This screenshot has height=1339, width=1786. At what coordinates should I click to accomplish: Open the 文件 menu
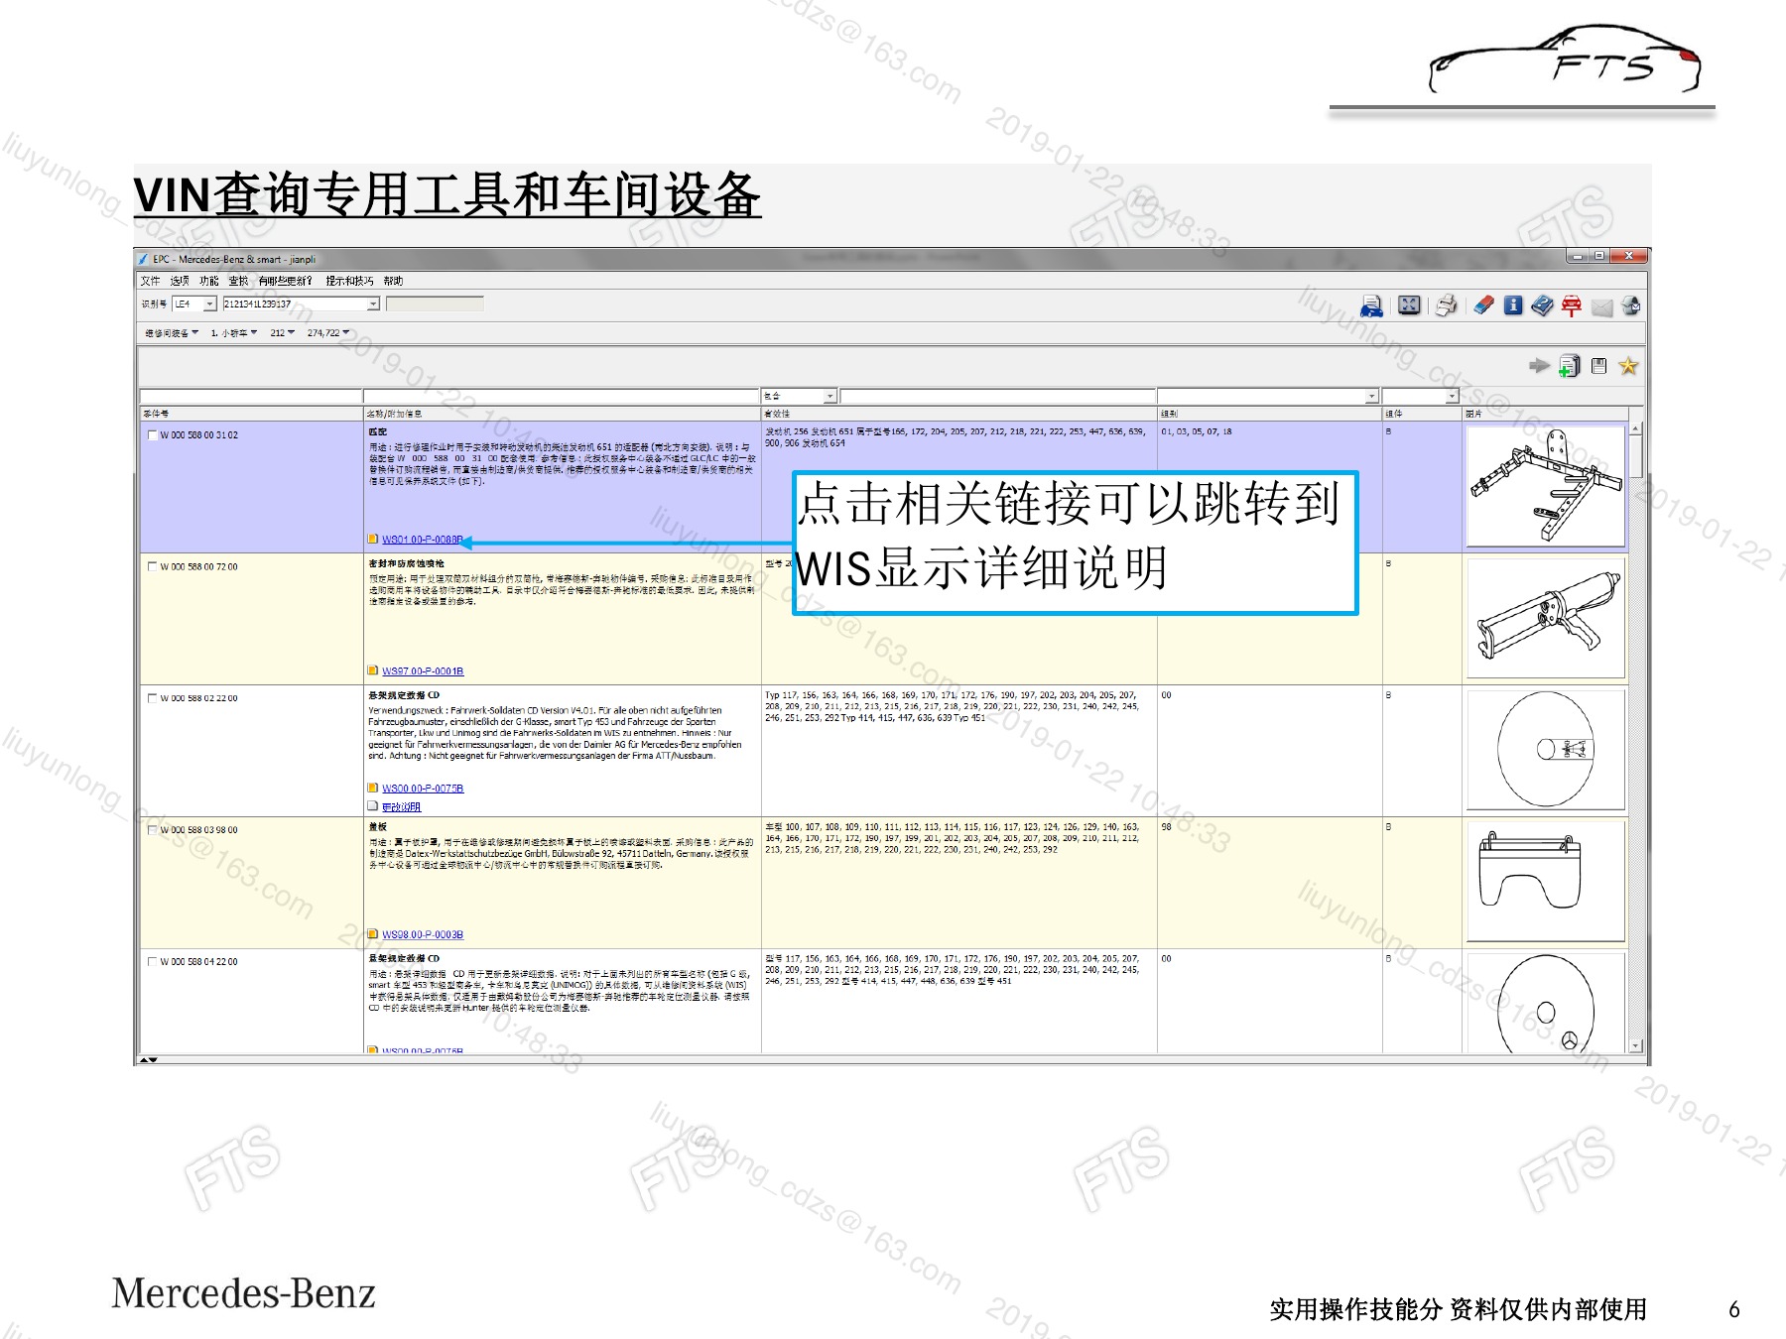pyautogui.click(x=150, y=281)
